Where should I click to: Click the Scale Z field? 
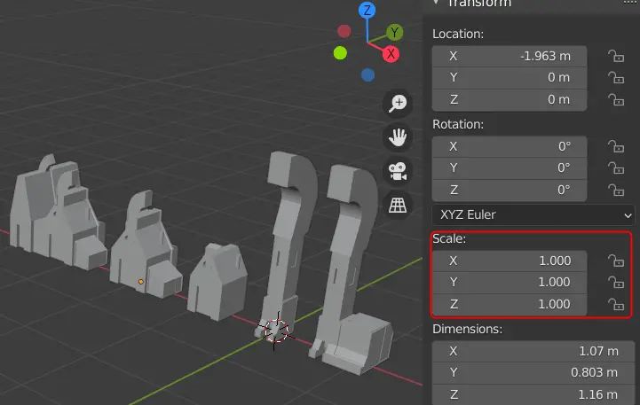[510, 304]
